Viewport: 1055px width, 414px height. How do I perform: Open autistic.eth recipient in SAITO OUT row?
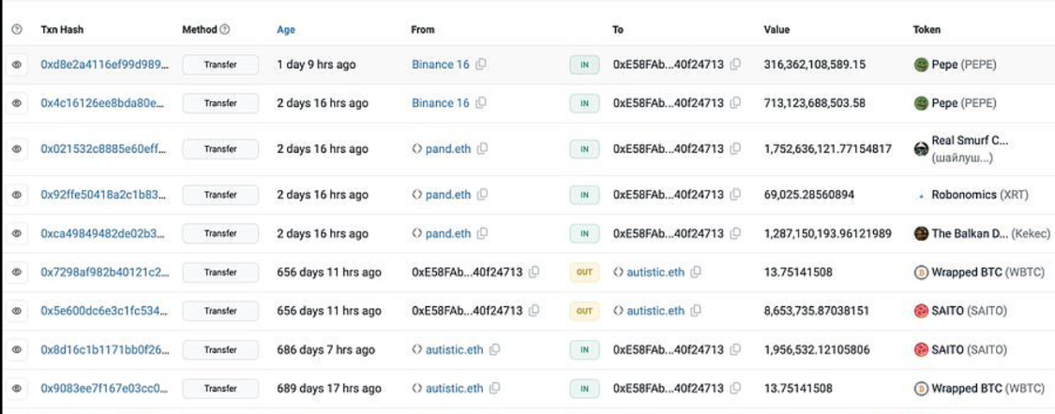(656, 311)
